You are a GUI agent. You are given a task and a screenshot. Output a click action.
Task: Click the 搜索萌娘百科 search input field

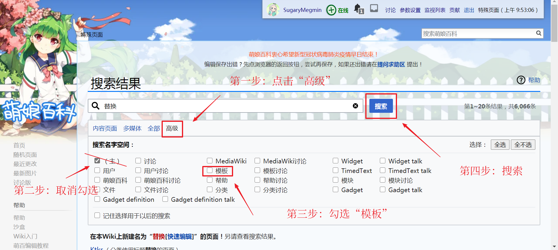pyautogui.click(x=478, y=34)
